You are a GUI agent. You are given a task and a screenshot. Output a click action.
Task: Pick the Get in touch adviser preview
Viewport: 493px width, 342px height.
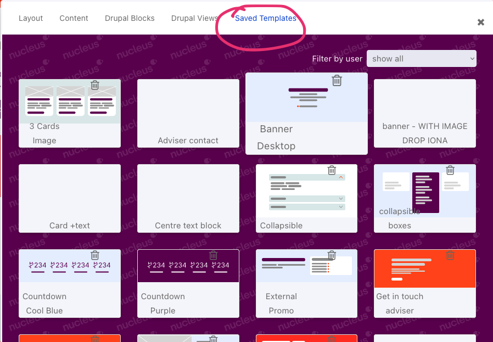point(425,269)
